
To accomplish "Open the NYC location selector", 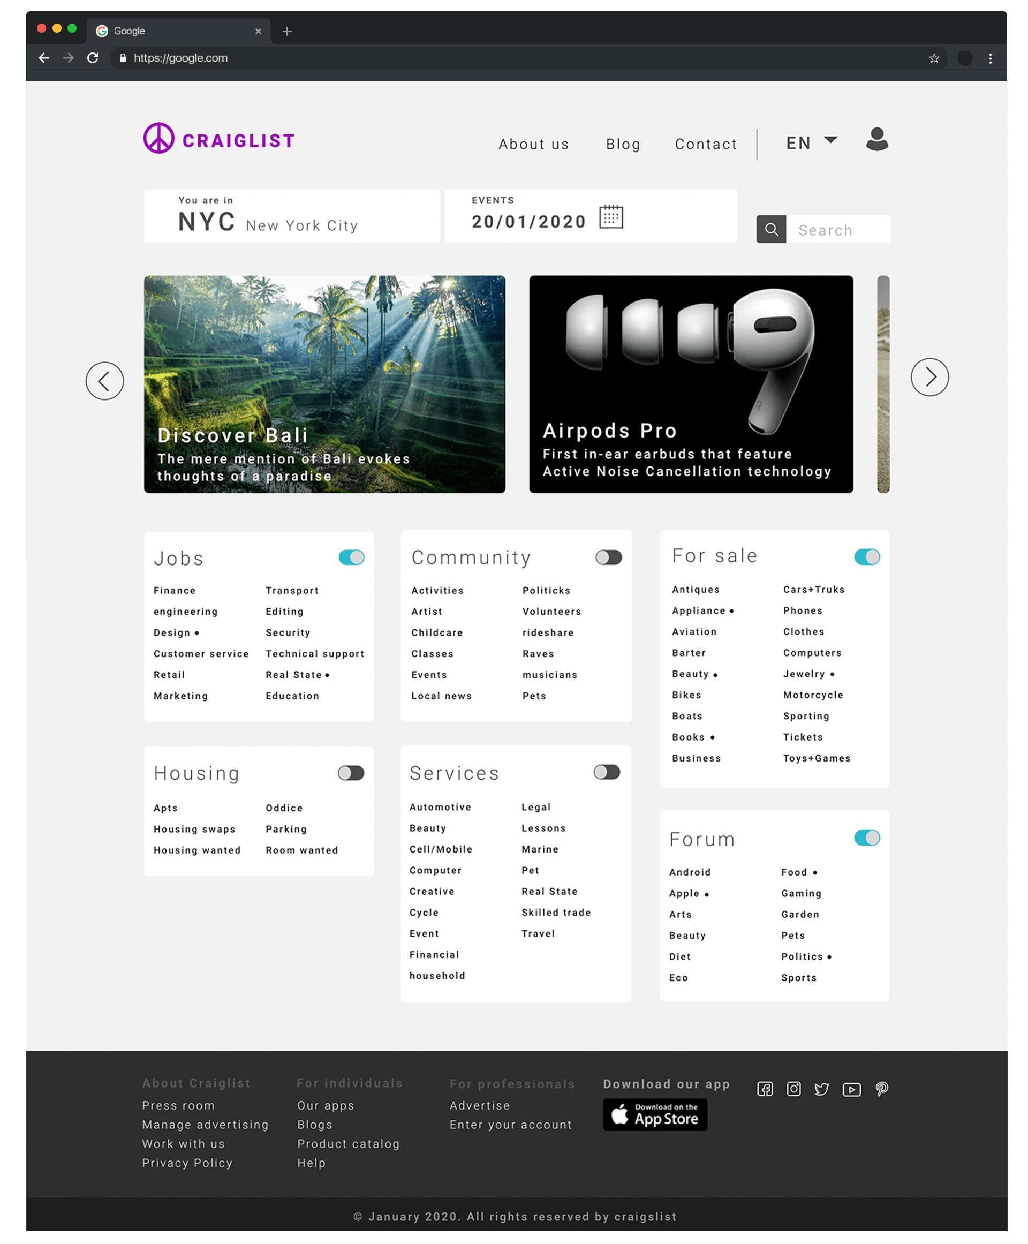I will point(292,216).
